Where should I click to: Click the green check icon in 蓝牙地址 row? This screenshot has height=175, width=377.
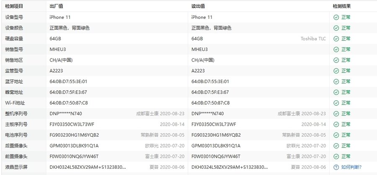336,81
